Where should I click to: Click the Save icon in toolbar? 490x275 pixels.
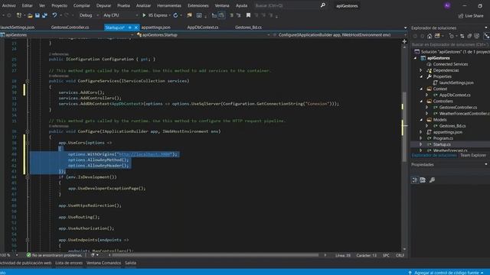[38, 15]
